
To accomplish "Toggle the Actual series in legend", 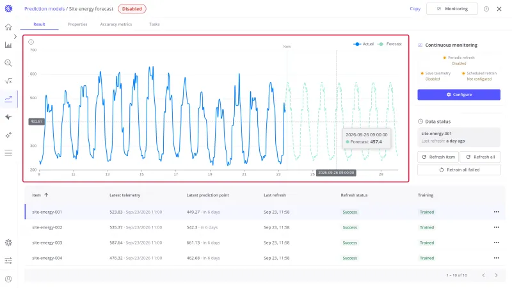I will pos(364,44).
